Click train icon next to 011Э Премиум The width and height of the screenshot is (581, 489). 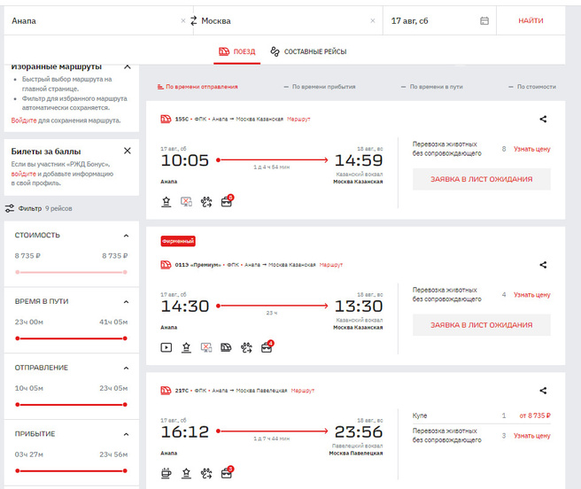(x=166, y=265)
